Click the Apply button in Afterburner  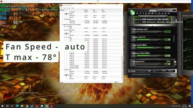click(158, 71)
